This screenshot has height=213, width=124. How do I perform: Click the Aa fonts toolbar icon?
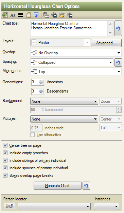tap(13, 15)
